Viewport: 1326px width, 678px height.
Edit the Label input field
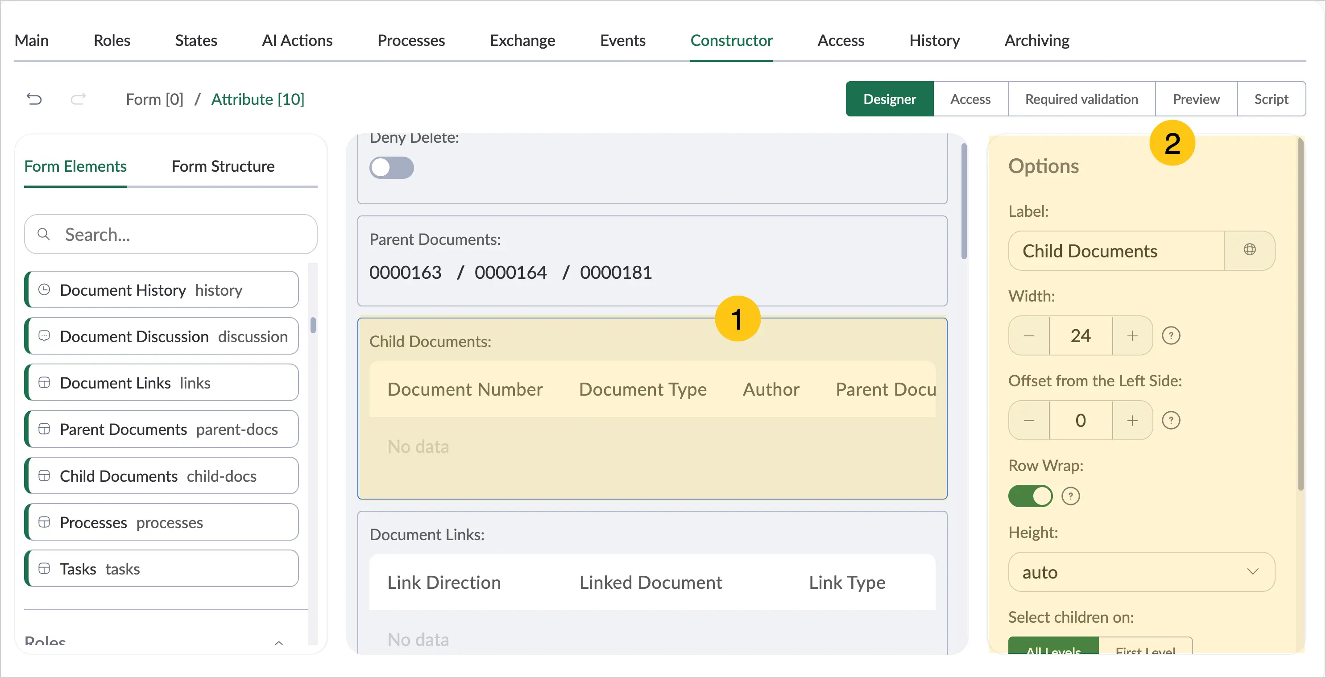tap(1116, 250)
